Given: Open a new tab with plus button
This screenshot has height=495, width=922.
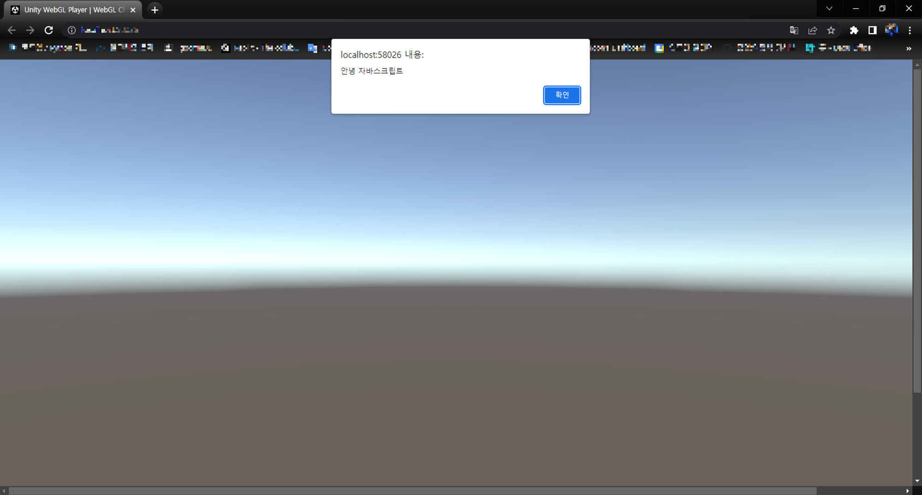Looking at the screenshot, I should point(155,10).
